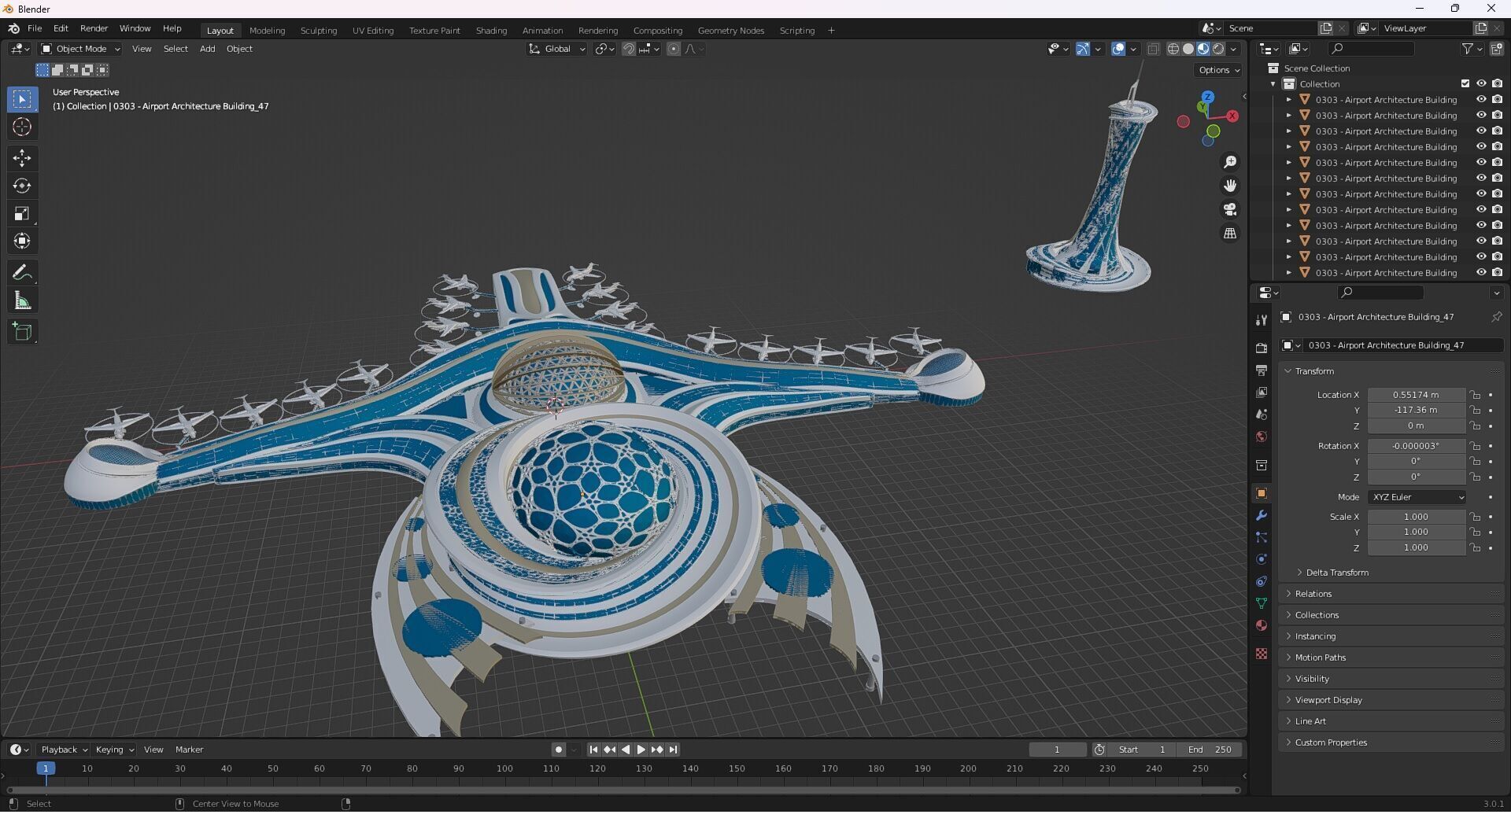The height and width of the screenshot is (818, 1511).
Task: Lock Location X transform
Action: (x=1475, y=395)
